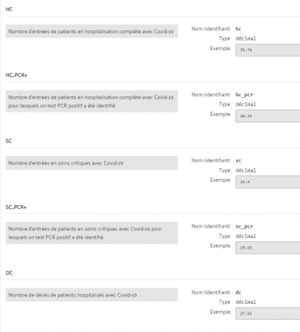The width and height of the screenshot is (300, 332).
Task: Click the décimal type of SC field
Action: point(246,170)
